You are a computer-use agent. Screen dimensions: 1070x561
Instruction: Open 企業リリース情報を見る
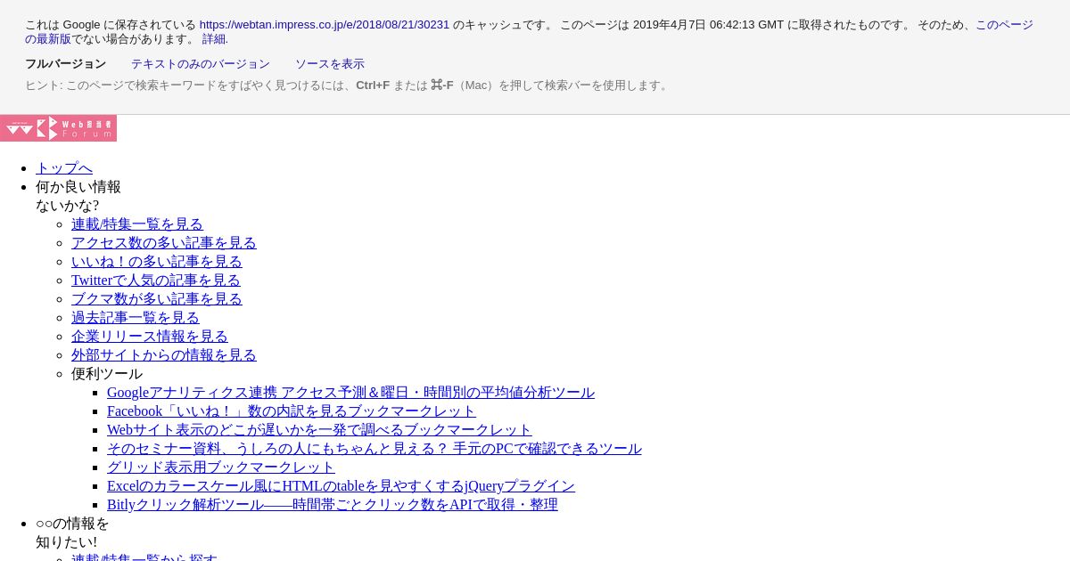tap(150, 337)
